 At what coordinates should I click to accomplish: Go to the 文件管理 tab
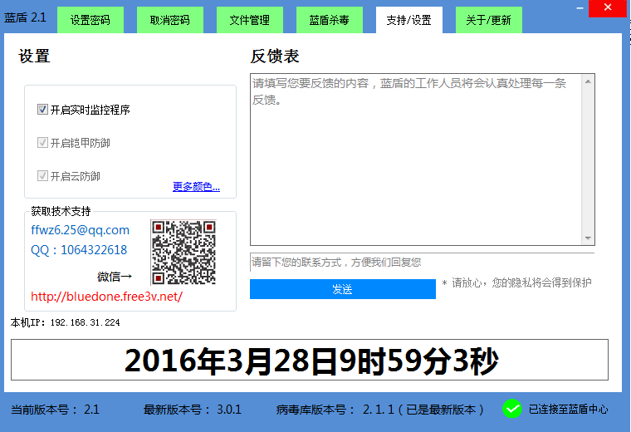click(249, 20)
